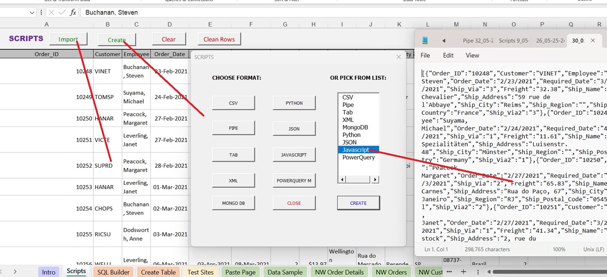Select MongoDB in the pick list
607x277 pixels.
click(x=359, y=127)
